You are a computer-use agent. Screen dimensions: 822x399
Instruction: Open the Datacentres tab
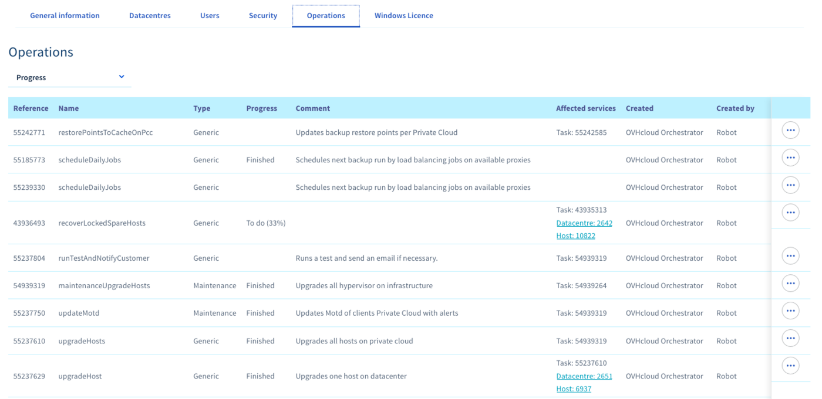pyautogui.click(x=150, y=16)
